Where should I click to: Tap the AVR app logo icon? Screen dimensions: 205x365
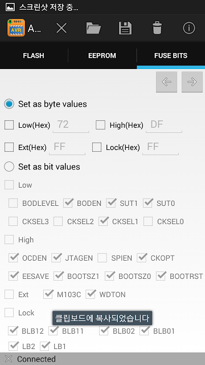pos(16,28)
